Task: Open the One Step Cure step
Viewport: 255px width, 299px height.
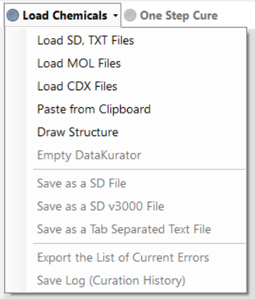Action: (x=171, y=16)
